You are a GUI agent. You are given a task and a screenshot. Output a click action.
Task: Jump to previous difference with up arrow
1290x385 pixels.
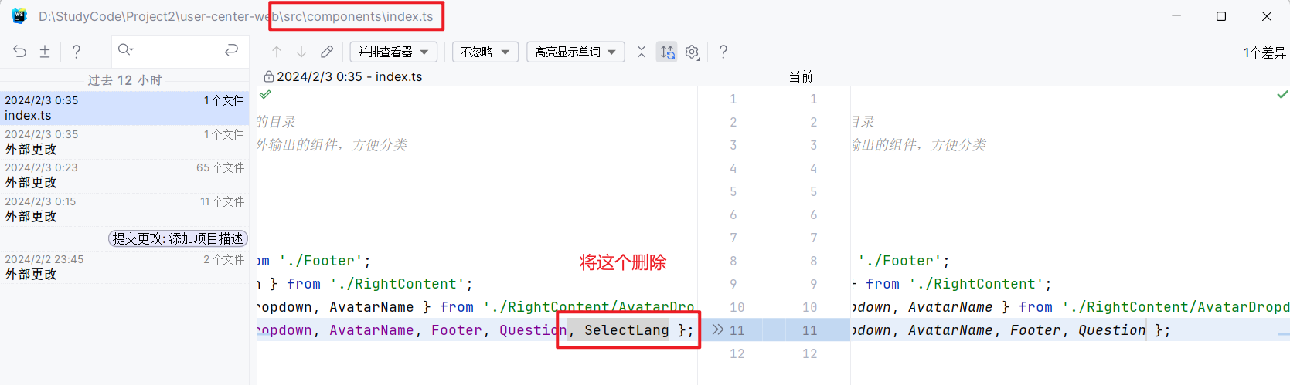(x=277, y=52)
